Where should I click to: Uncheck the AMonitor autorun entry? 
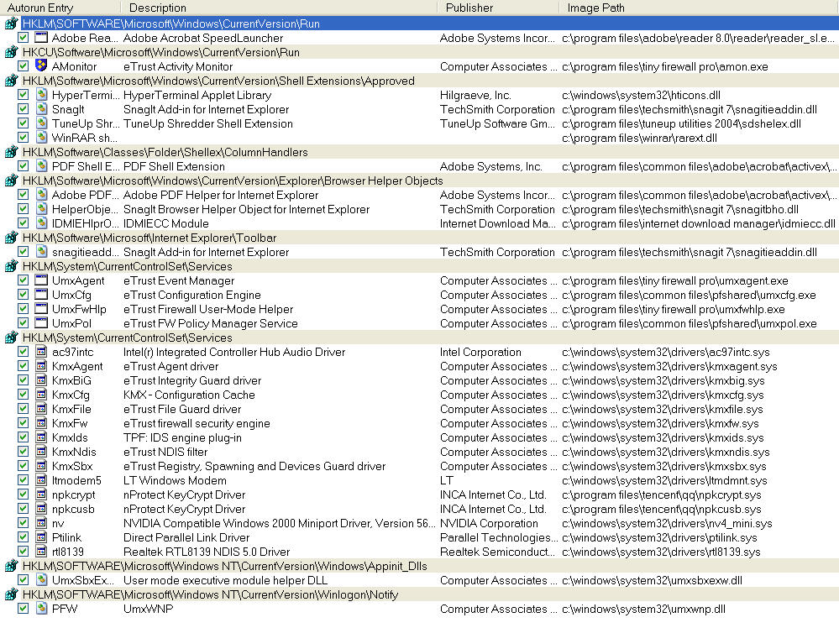click(23, 65)
